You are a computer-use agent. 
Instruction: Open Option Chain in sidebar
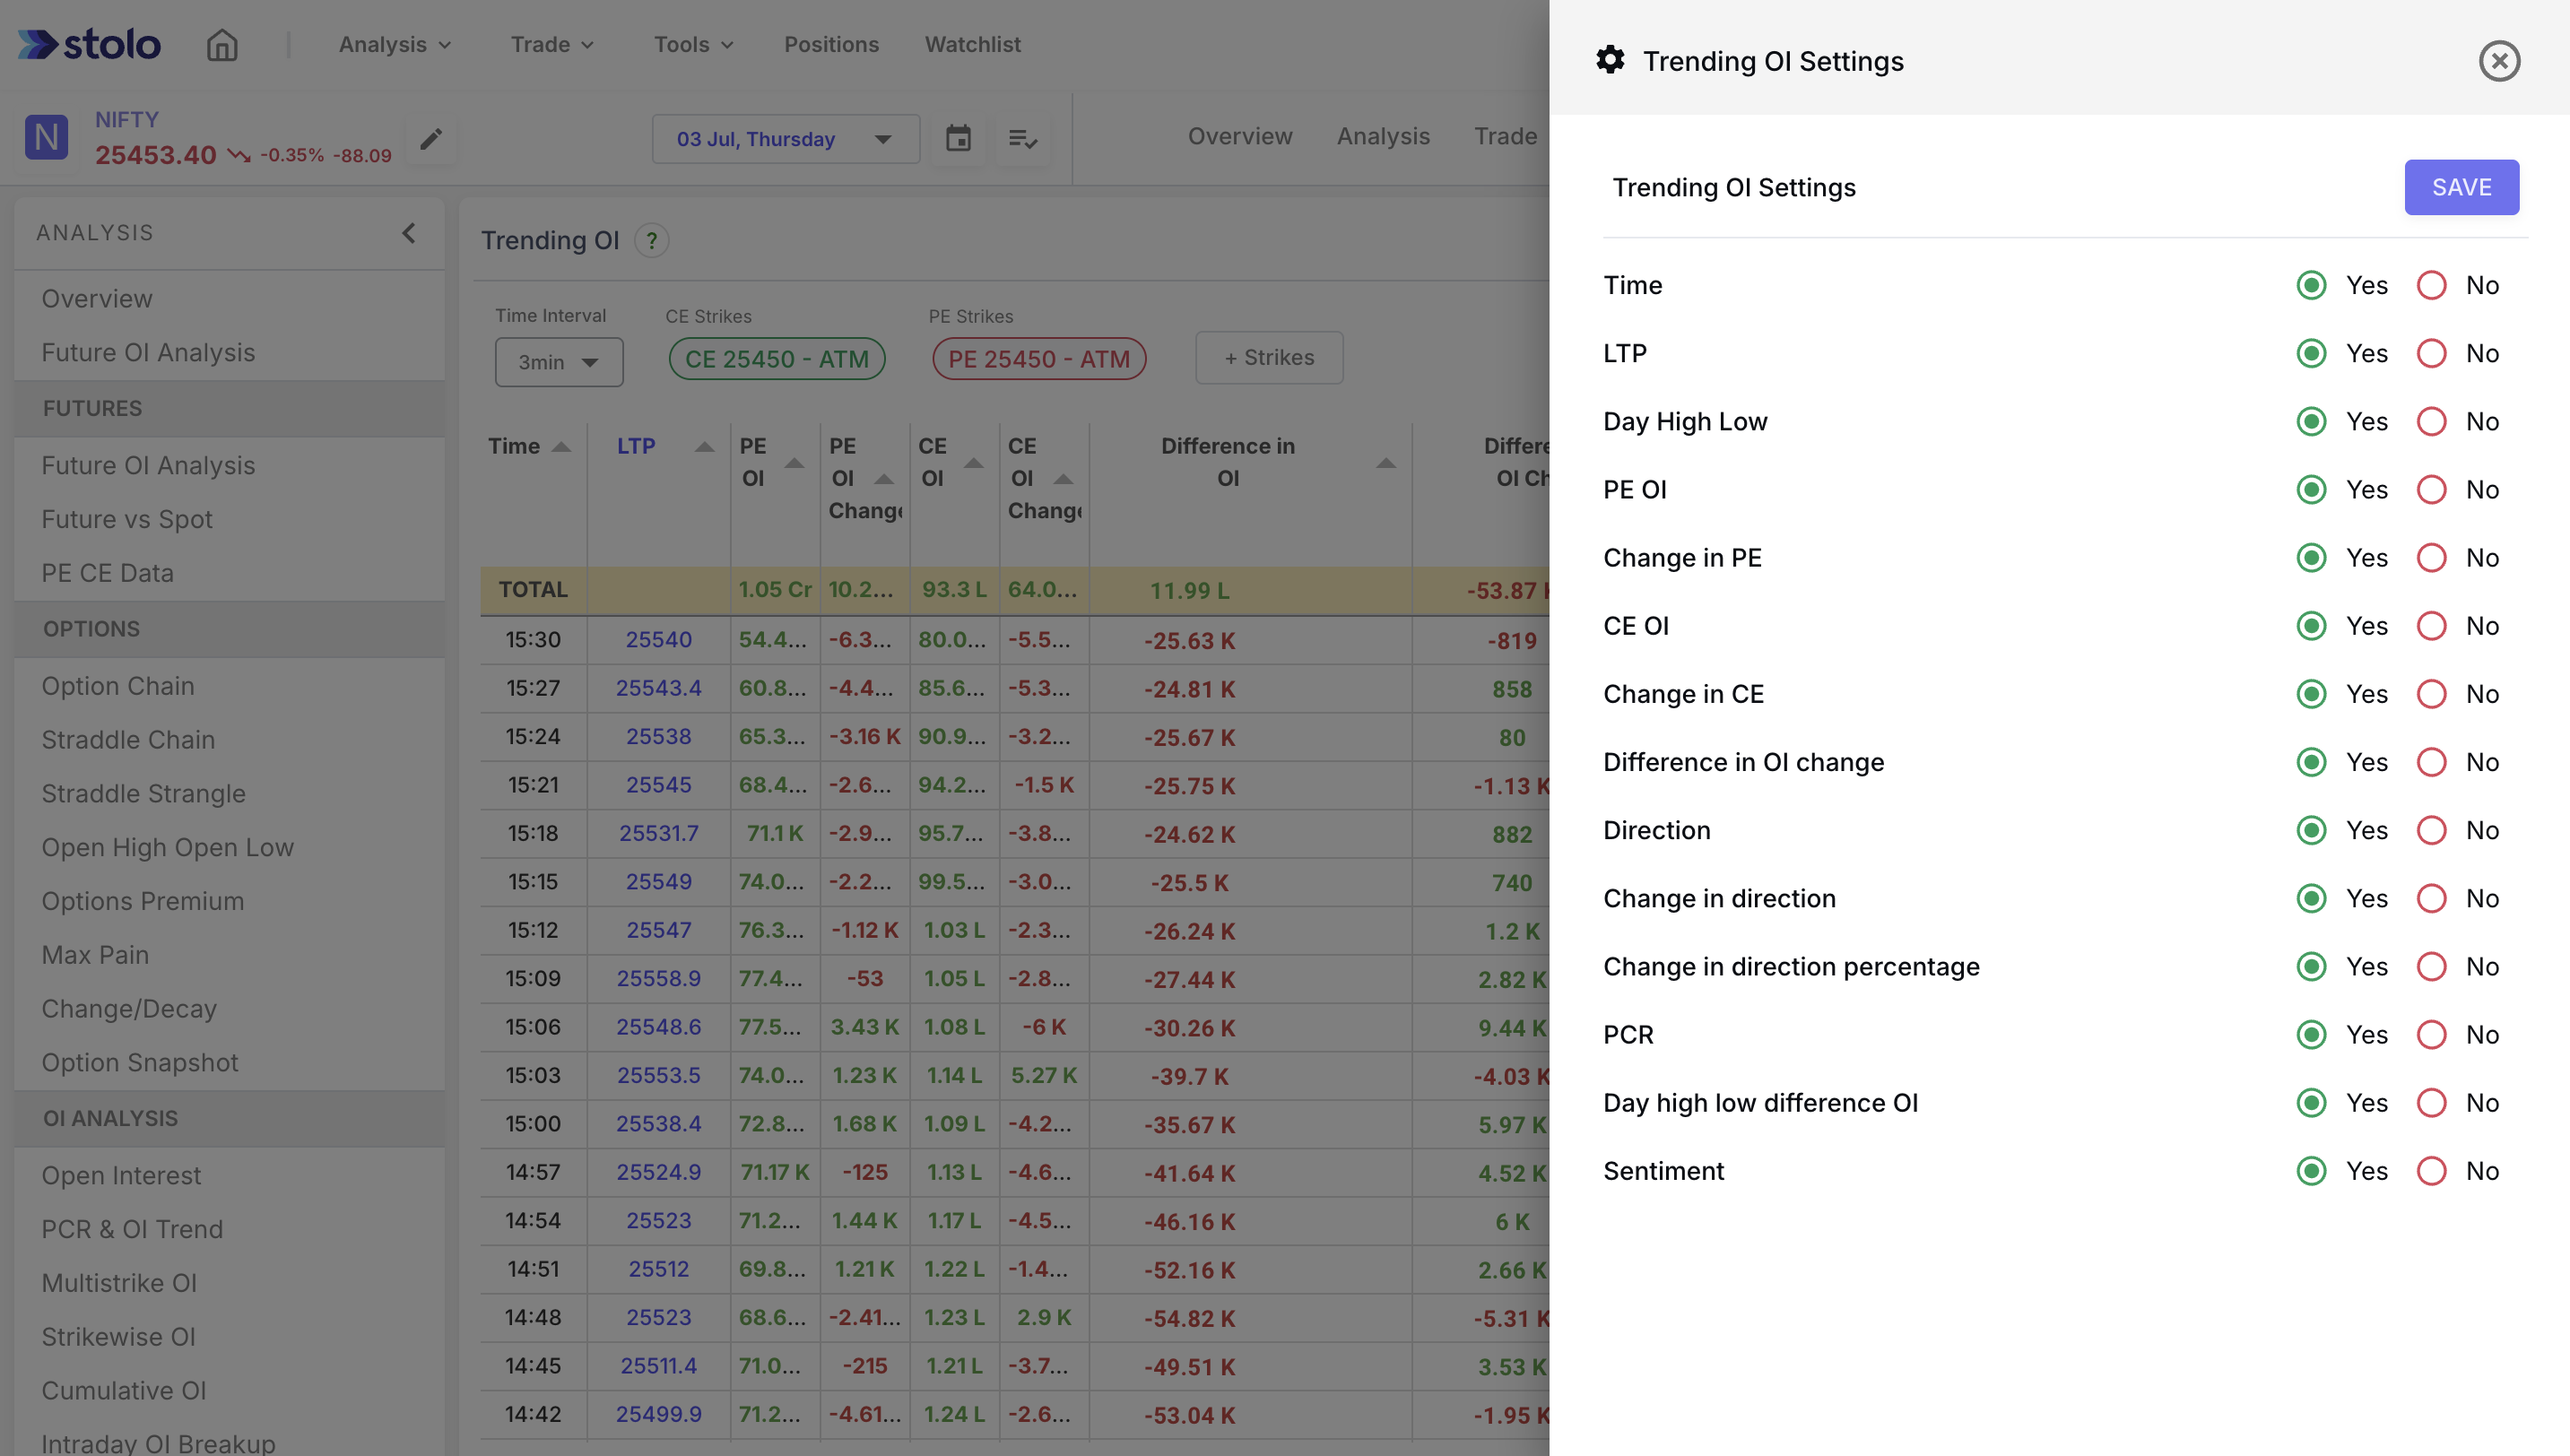(118, 686)
